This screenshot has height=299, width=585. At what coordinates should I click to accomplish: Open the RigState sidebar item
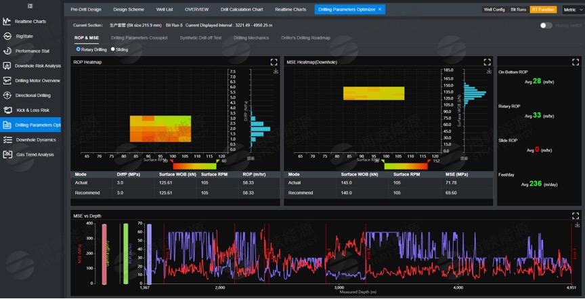(x=24, y=37)
